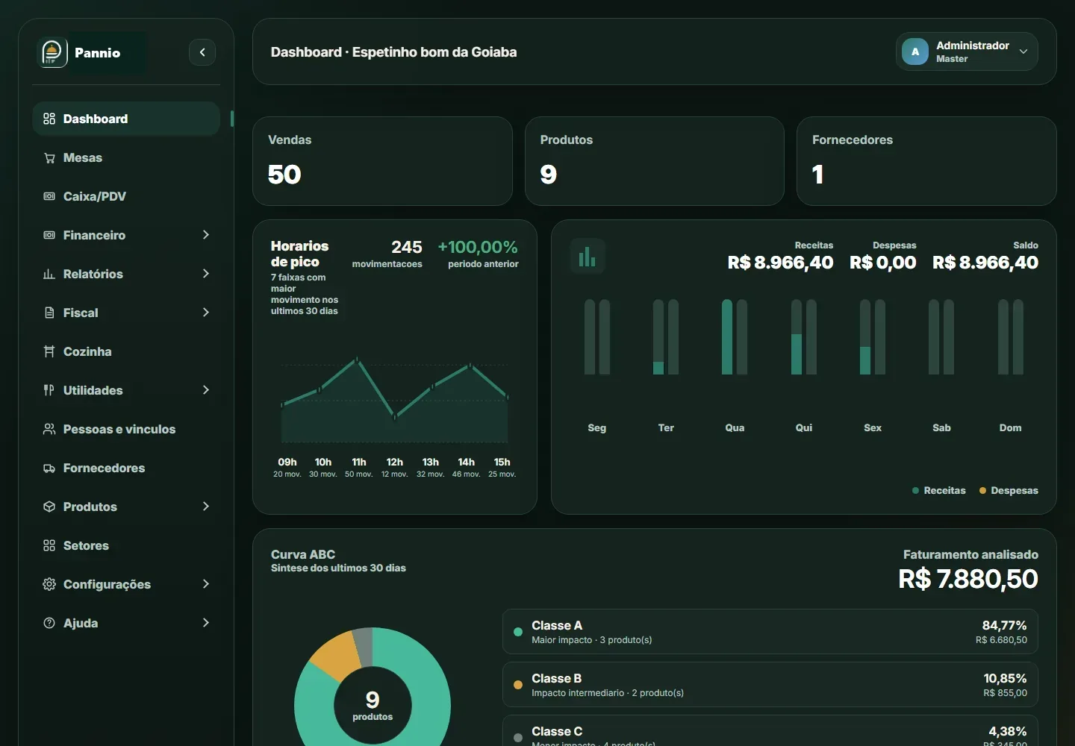
Task: Expand the Ajuda submenu chevron
Action: tap(206, 623)
